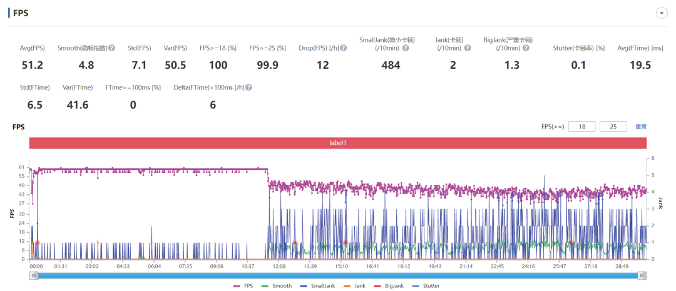Click the right handle of the time range slider

click(642, 275)
